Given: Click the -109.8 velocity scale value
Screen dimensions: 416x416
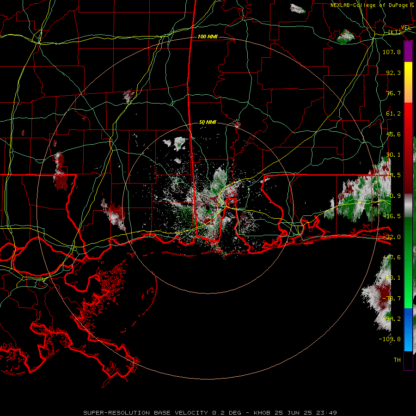Looking at the screenshot, I should [390, 339].
